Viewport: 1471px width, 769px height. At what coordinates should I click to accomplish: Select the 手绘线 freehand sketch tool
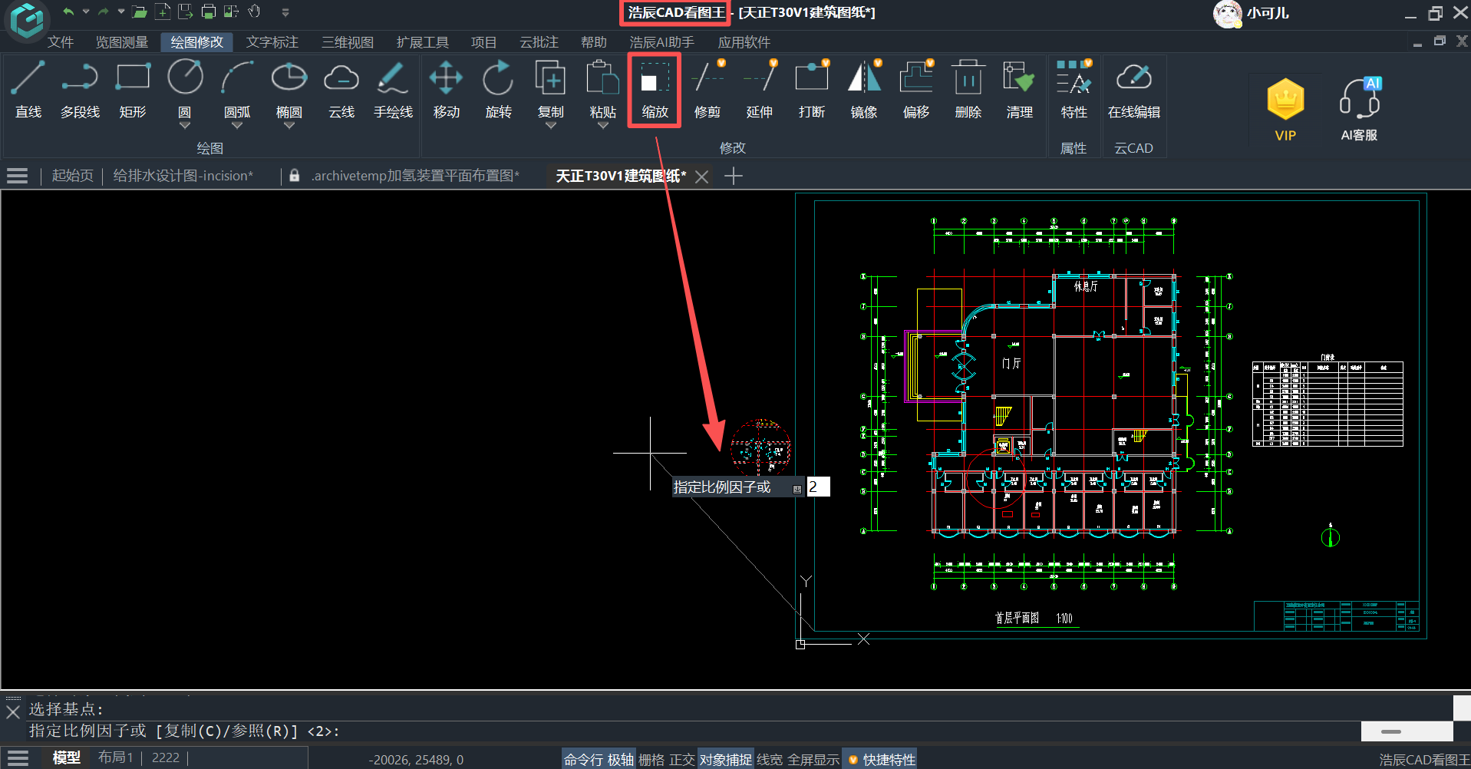click(394, 91)
